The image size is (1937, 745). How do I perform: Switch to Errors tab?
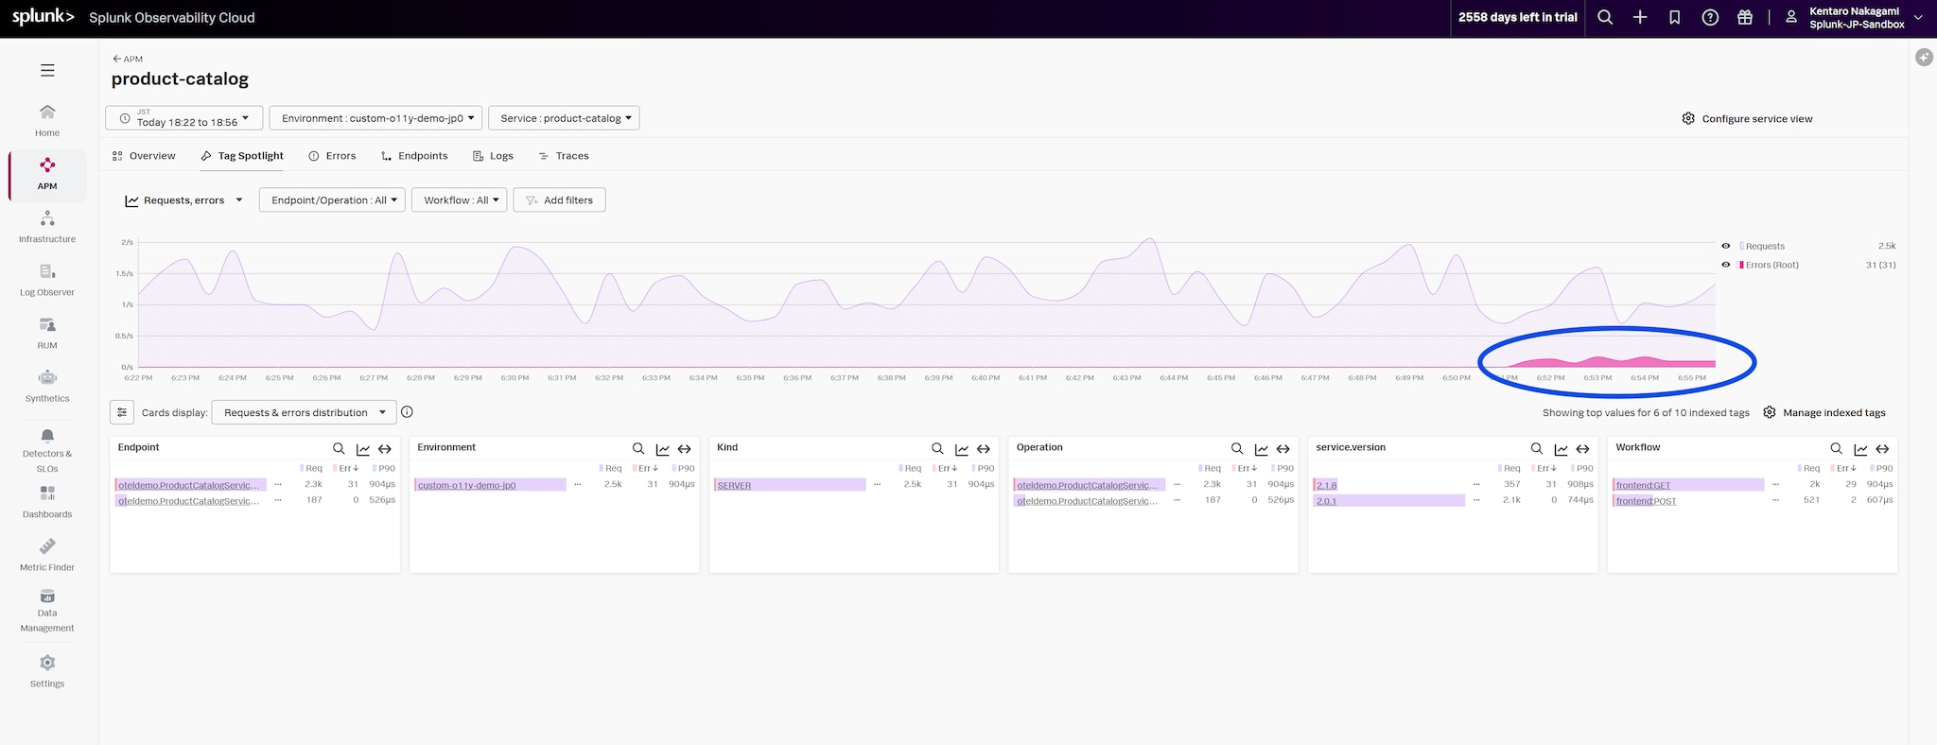[332, 156]
